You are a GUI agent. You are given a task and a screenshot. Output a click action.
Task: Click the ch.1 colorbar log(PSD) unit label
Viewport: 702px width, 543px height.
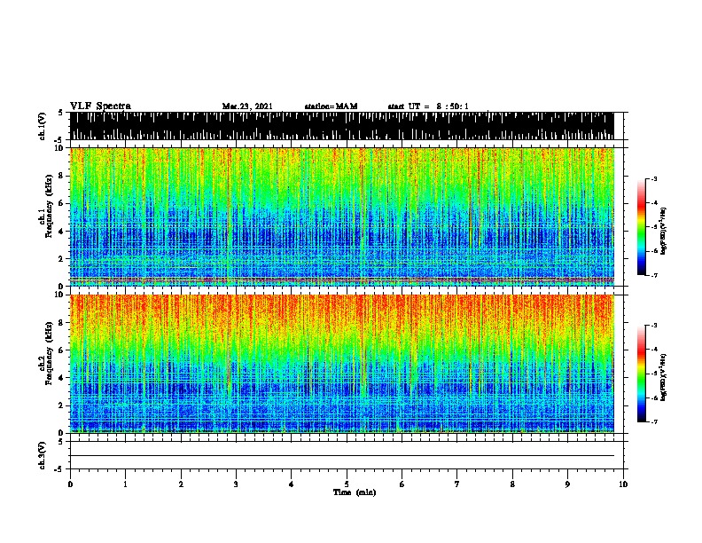coord(664,231)
